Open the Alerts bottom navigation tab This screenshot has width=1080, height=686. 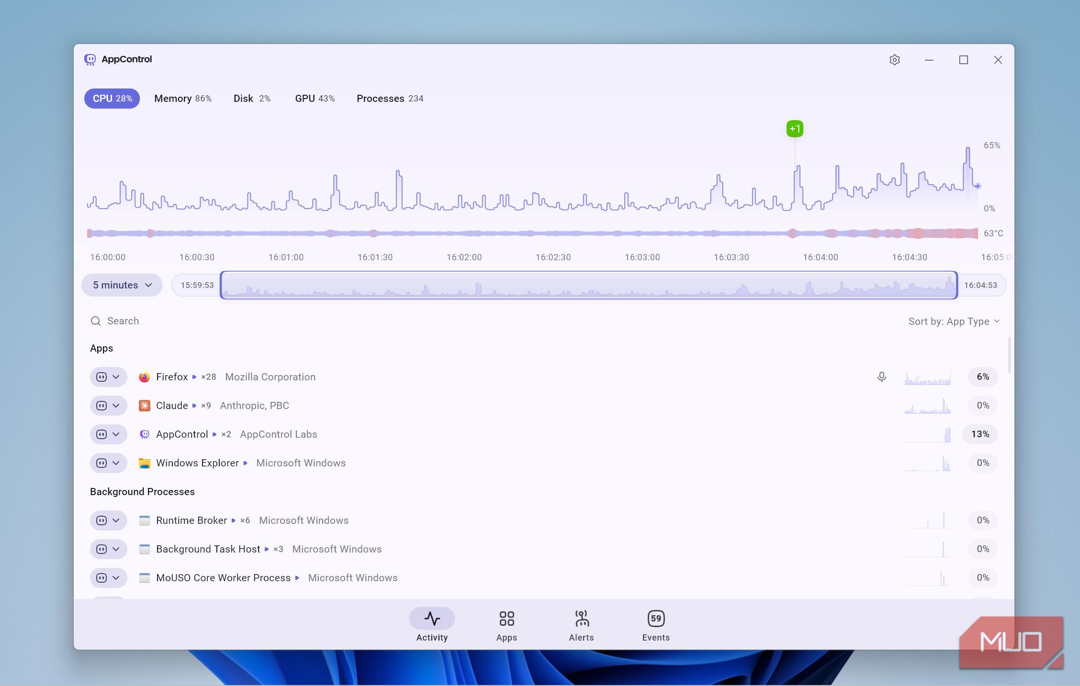581,626
